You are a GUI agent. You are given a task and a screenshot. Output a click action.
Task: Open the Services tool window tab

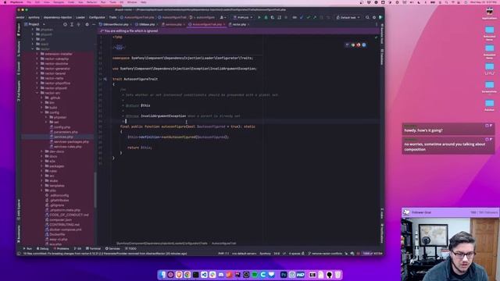[112, 248]
